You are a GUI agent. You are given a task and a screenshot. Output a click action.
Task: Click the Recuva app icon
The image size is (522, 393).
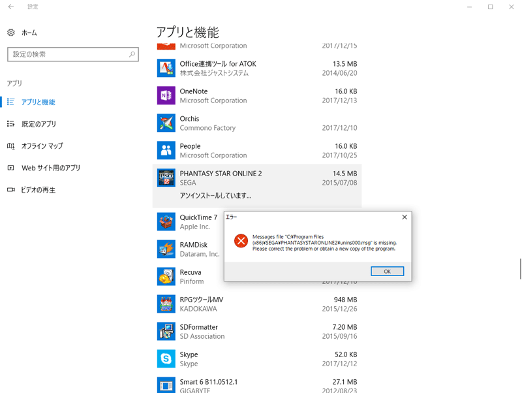pos(166,276)
